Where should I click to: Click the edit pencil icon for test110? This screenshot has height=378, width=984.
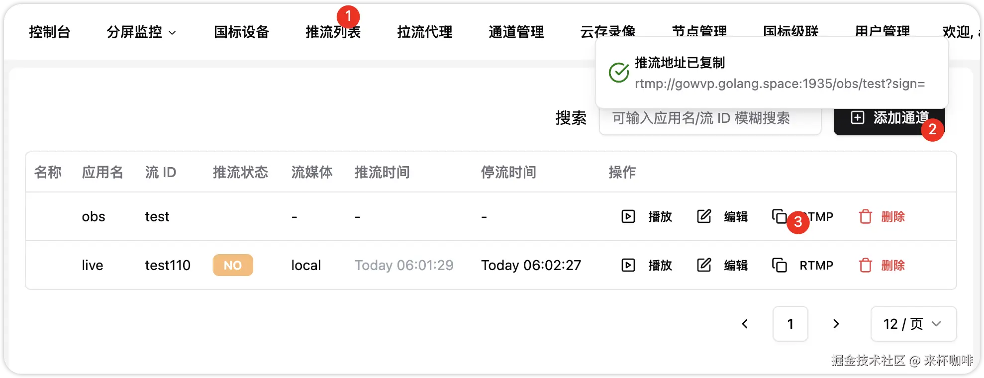tap(704, 265)
